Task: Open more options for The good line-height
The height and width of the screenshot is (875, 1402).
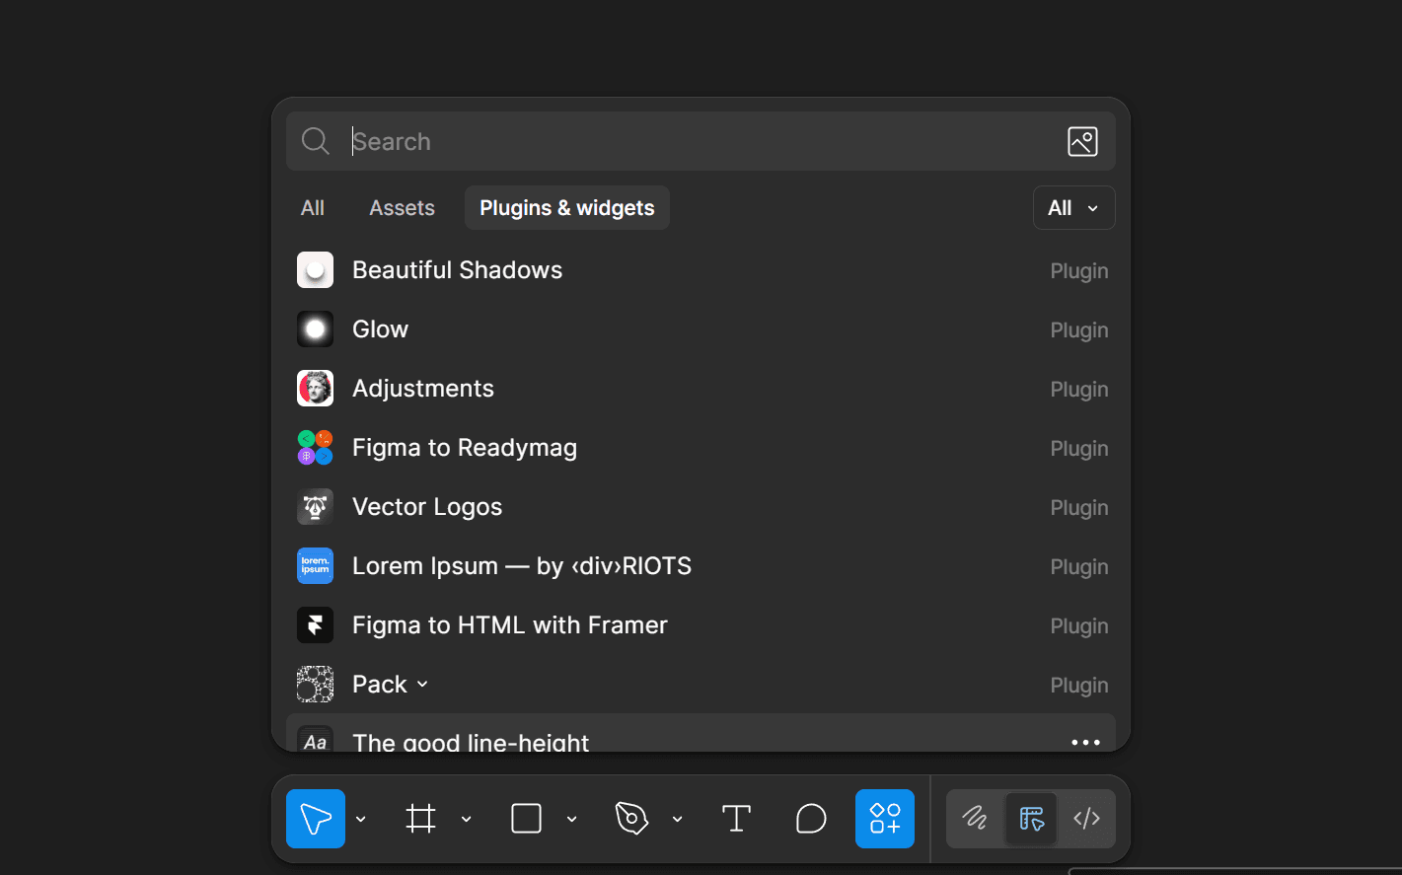Action: (x=1085, y=742)
